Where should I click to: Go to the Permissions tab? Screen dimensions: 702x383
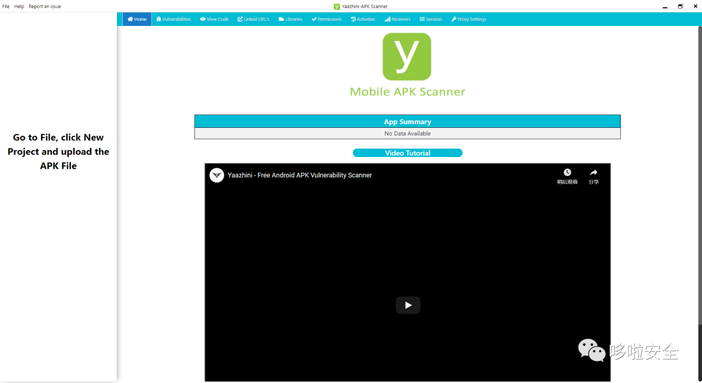pos(326,19)
